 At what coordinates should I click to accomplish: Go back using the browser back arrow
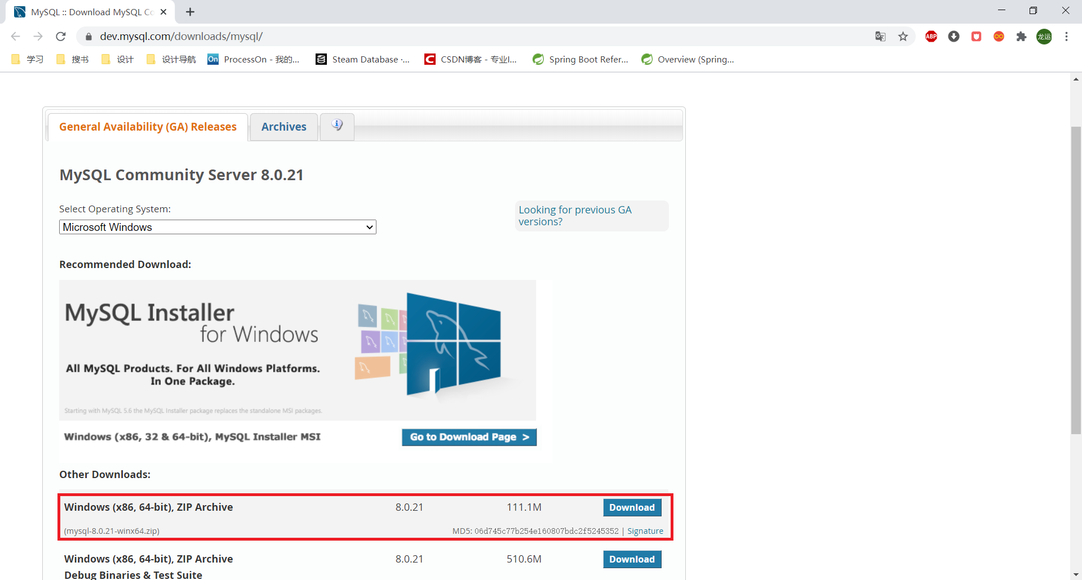coord(16,37)
